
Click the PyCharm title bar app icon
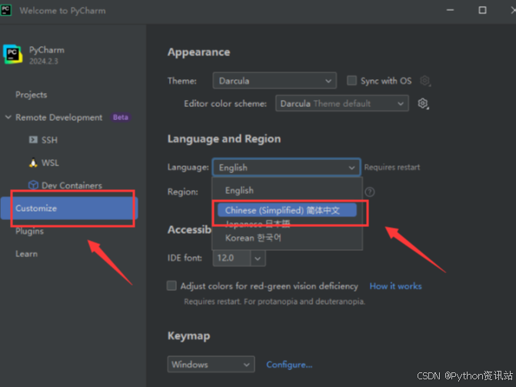6,10
